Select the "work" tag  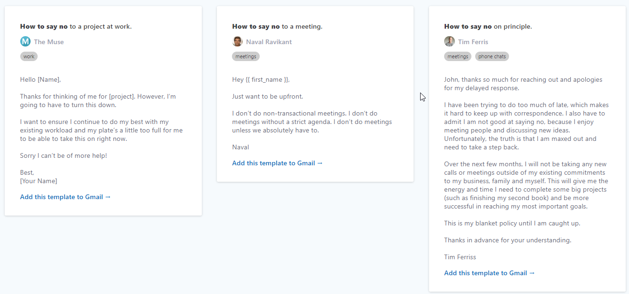tap(29, 56)
